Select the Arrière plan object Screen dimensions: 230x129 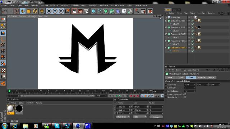(175, 18)
